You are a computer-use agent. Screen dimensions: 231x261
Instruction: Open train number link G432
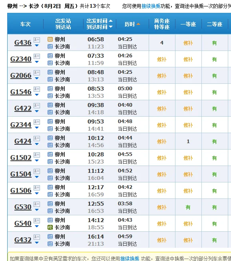pos(23,240)
